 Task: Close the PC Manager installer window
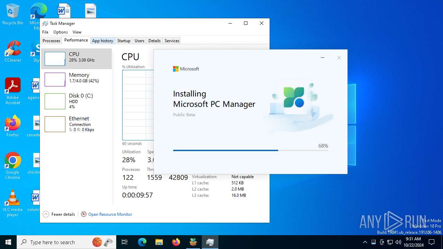339,58
